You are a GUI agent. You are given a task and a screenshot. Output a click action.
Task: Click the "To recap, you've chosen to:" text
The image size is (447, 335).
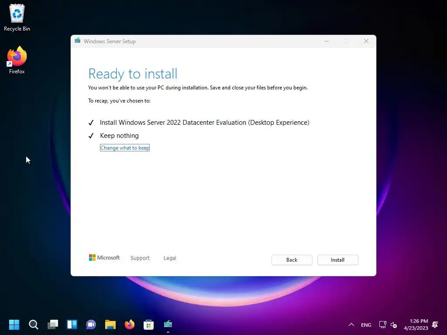(x=119, y=101)
